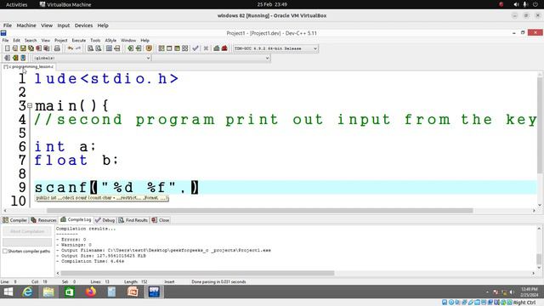Click the Ubuntu power menu icon
544x306 pixels.
(535, 4)
